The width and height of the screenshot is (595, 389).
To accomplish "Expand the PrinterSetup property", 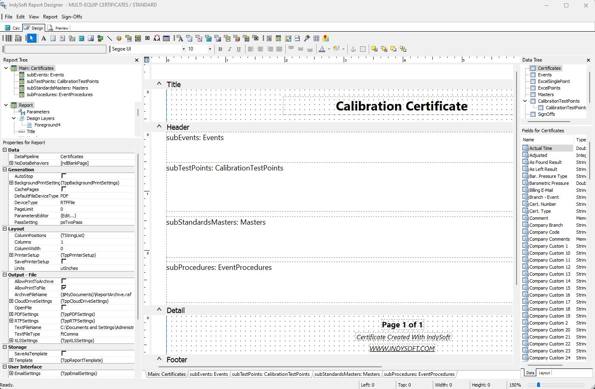I will click(x=11, y=255).
